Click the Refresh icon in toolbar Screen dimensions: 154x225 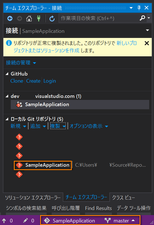(x=52, y=18)
